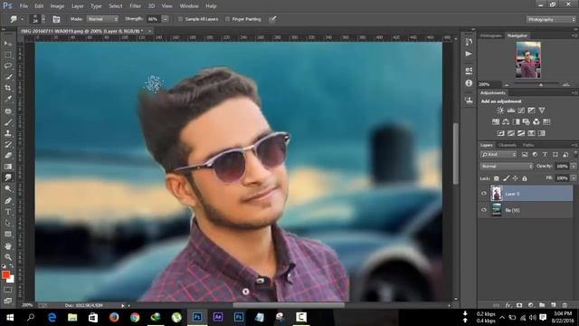The image size is (579, 326).
Task: Enable Finger Painting checkbox
Action: pyautogui.click(x=227, y=19)
